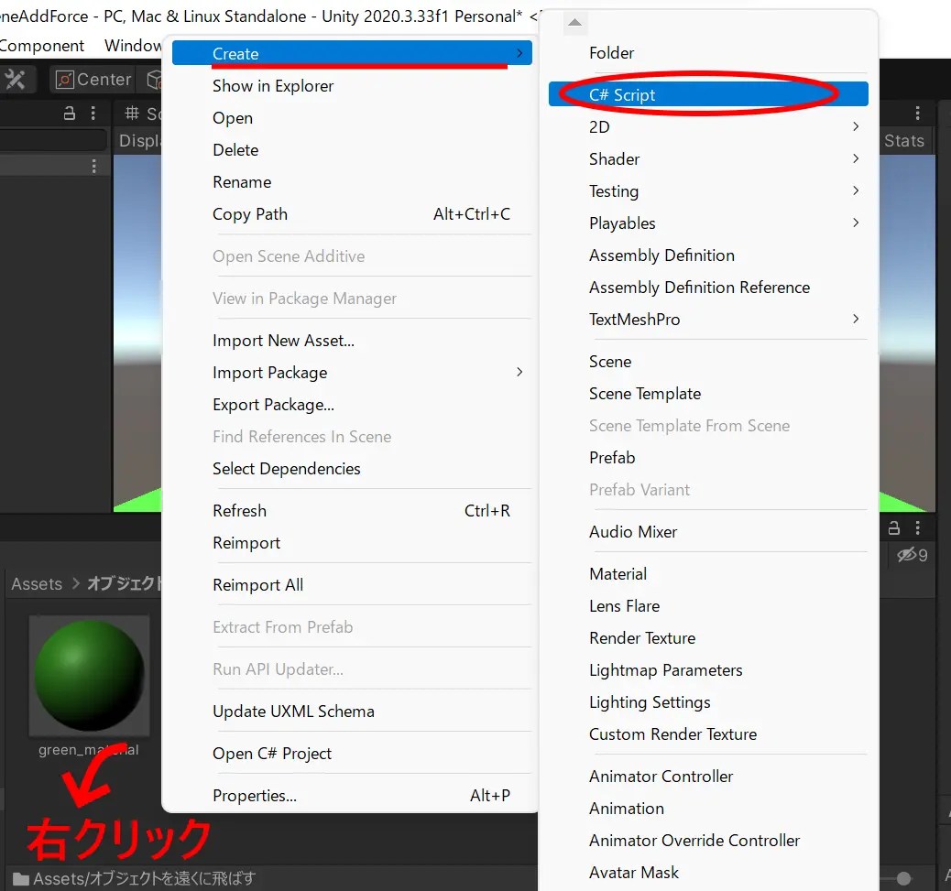Create an Avatar Mask

[x=708, y=873]
